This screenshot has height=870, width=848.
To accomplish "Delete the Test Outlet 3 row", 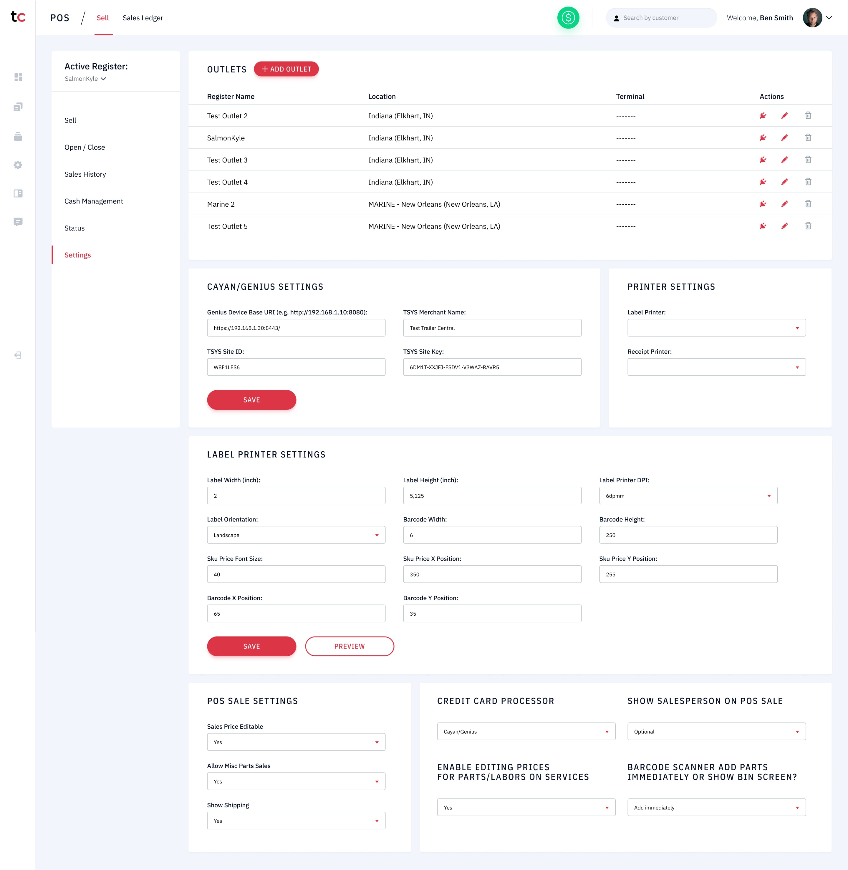I will coord(808,160).
